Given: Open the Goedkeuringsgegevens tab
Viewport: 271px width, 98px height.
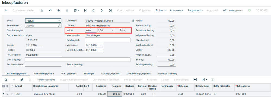Looking at the screenshot, I should 139,73.
